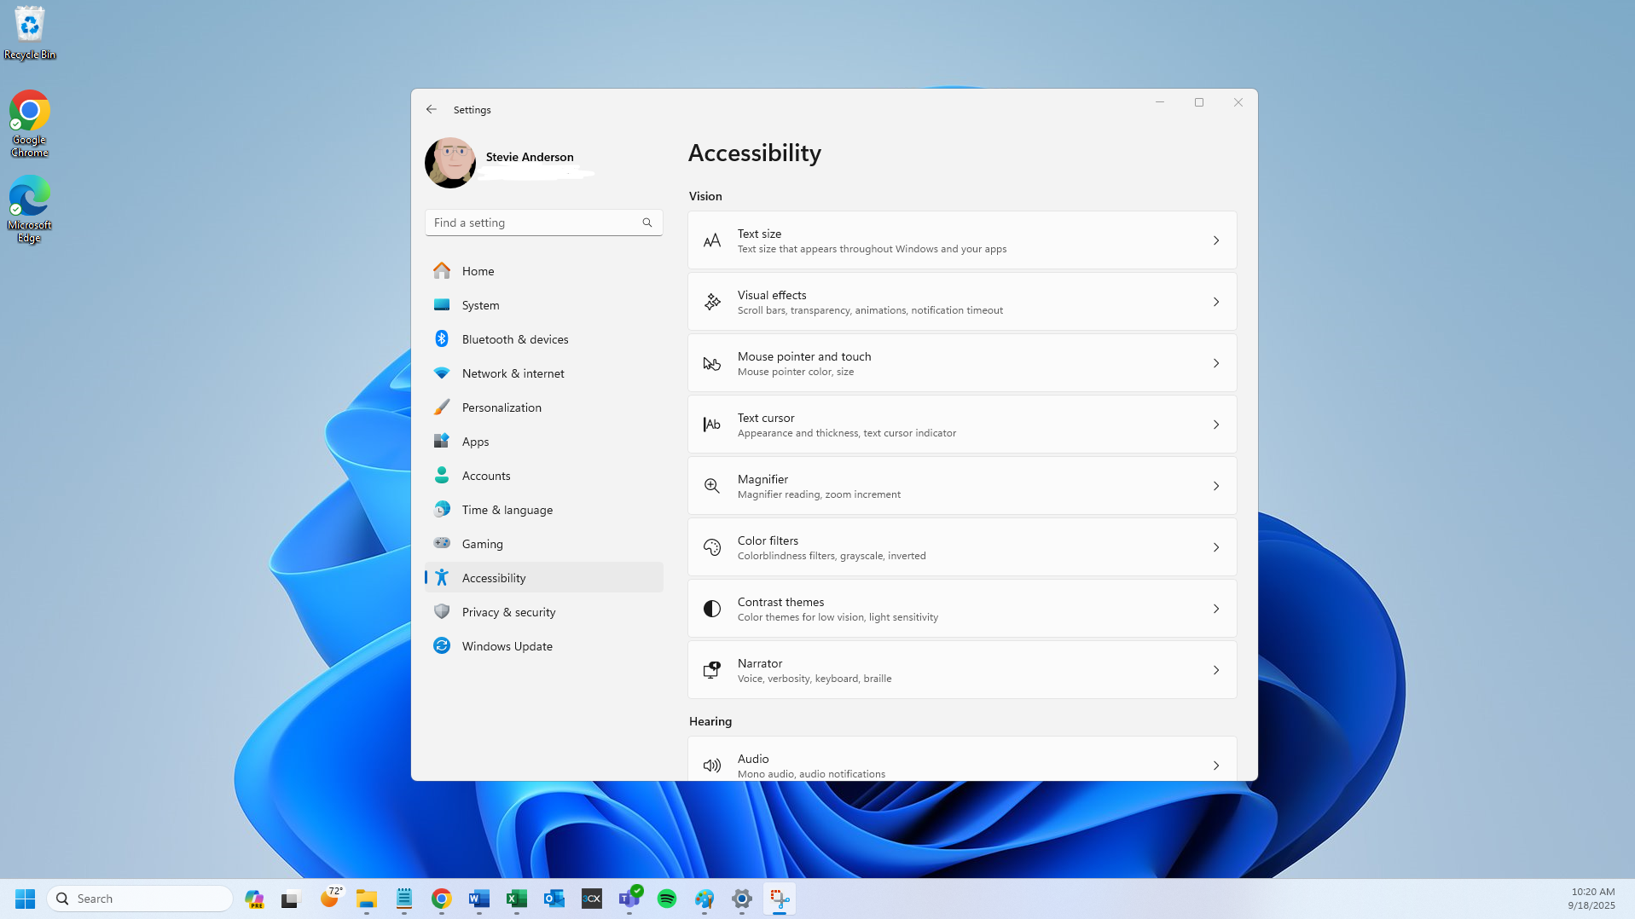Click the Visual effects sparkle icon

coord(711,302)
